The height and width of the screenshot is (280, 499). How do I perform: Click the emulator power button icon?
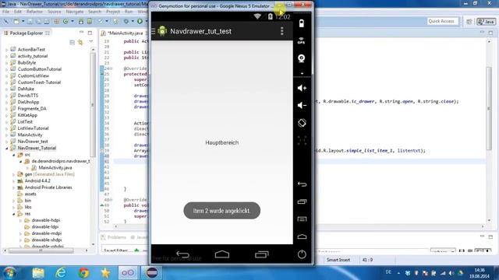302,254
